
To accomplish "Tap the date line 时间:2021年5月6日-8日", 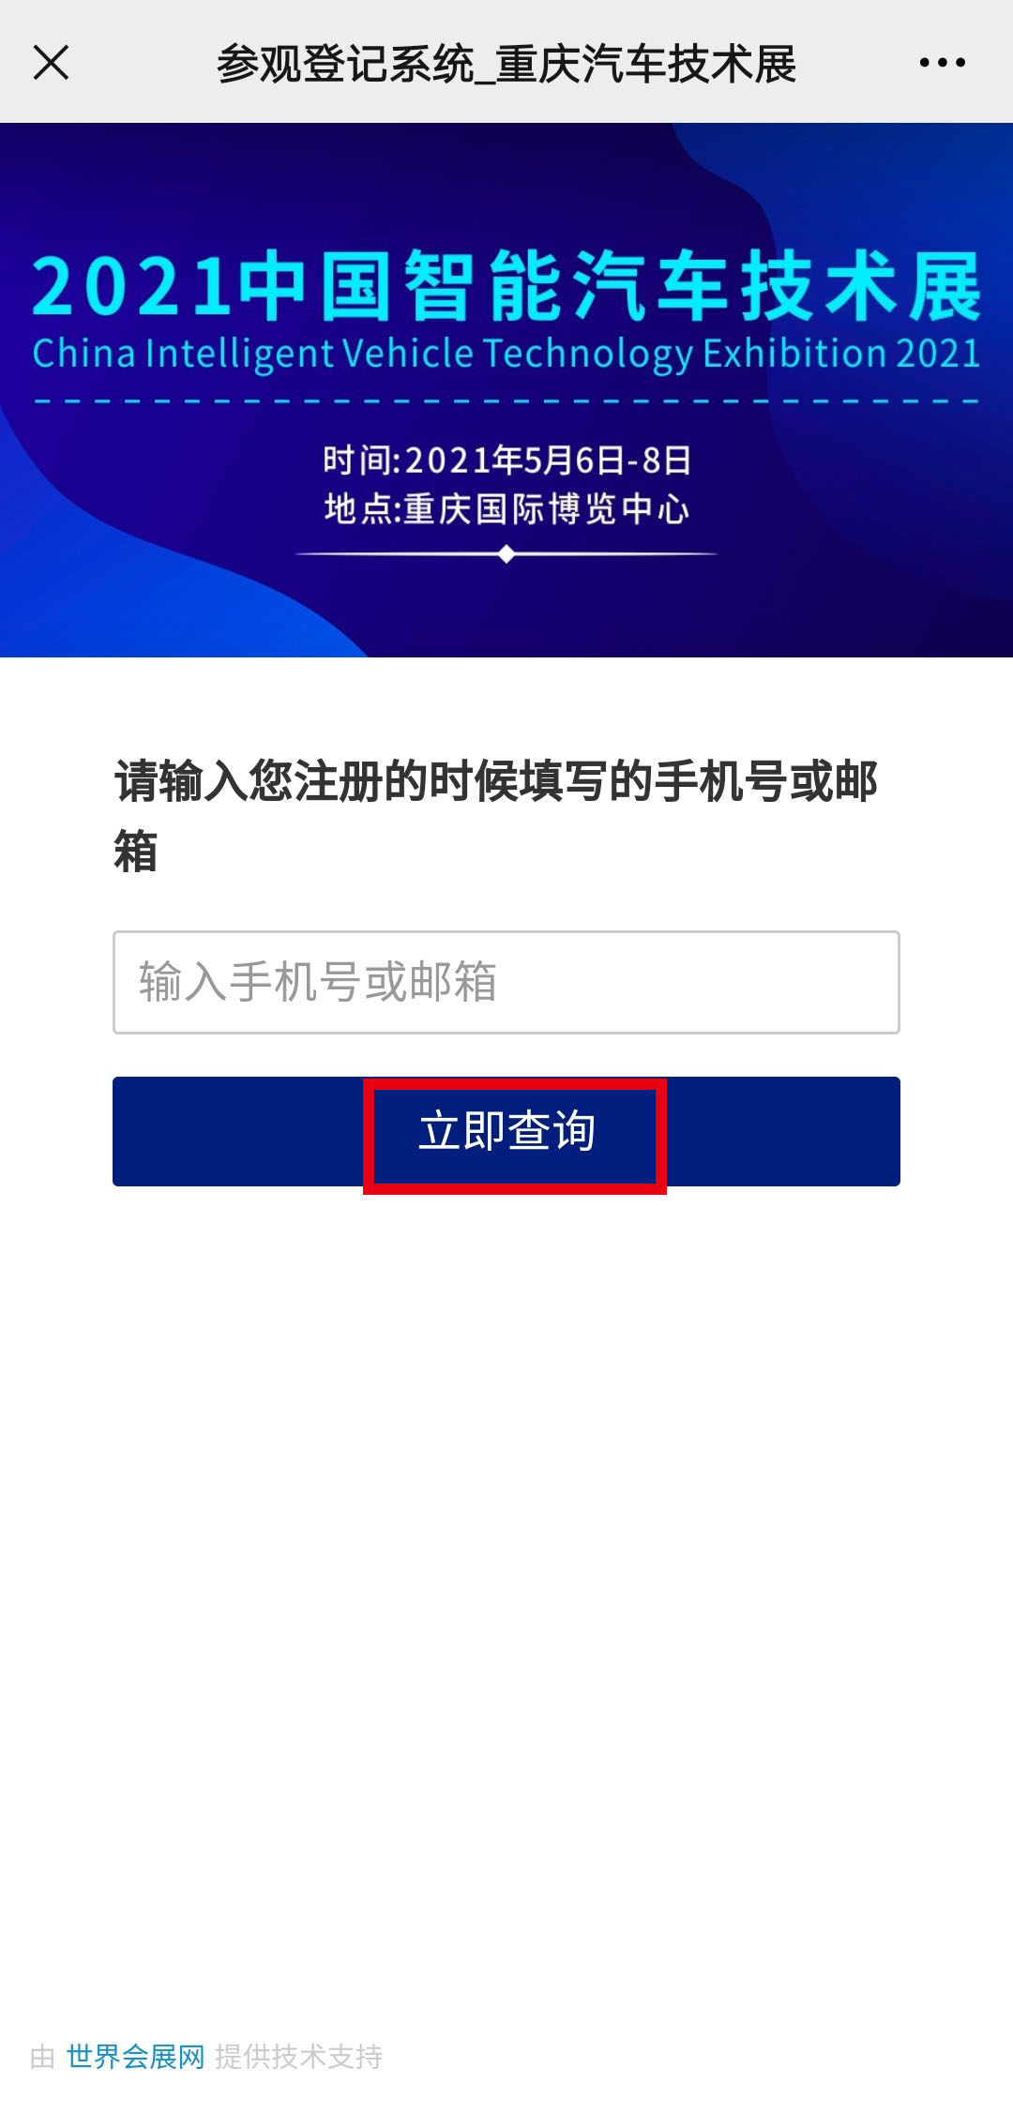I will click(506, 460).
